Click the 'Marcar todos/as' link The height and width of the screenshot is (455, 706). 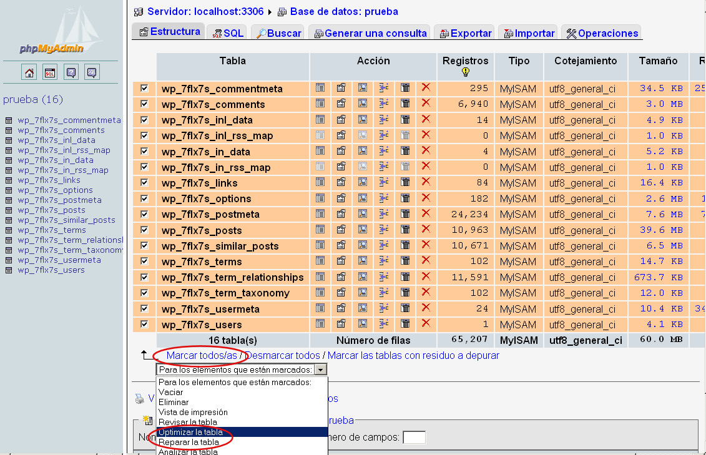(x=202, y=355)
